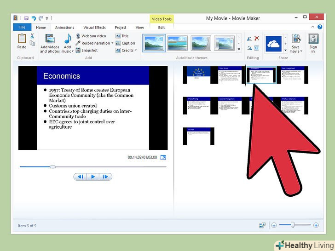The width and height of the screenshot is (335, 251).
Task: Redo the last undone action
Action: (40, 18)
